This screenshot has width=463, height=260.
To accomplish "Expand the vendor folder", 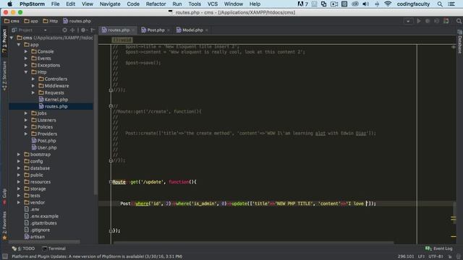I will 19,202.
